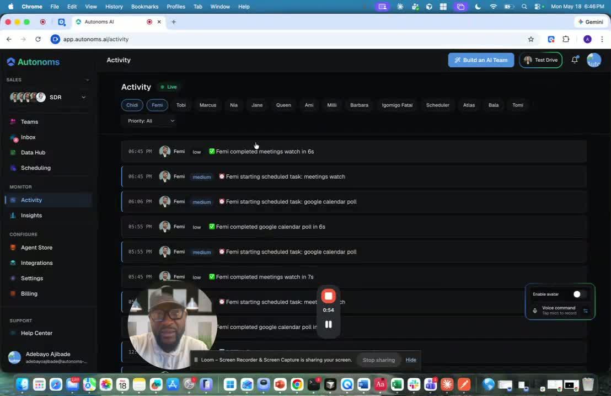Open 06:06 PM google calendar poll entry
This screenshot has width=611, height=396.
tap(354, 201)
